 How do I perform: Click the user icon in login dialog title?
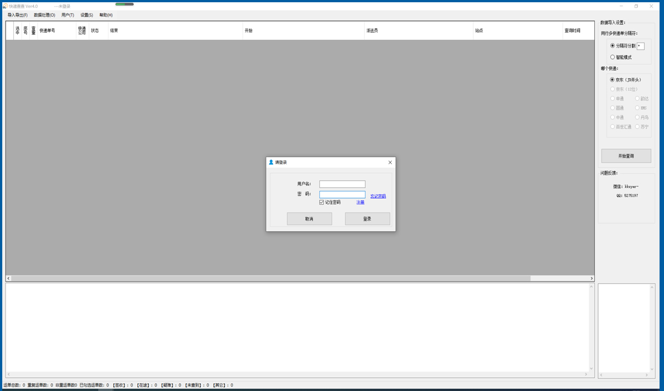tap(271, 162)
